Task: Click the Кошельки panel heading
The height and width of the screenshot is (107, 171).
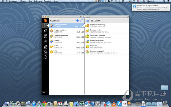Action: [54, 20]
